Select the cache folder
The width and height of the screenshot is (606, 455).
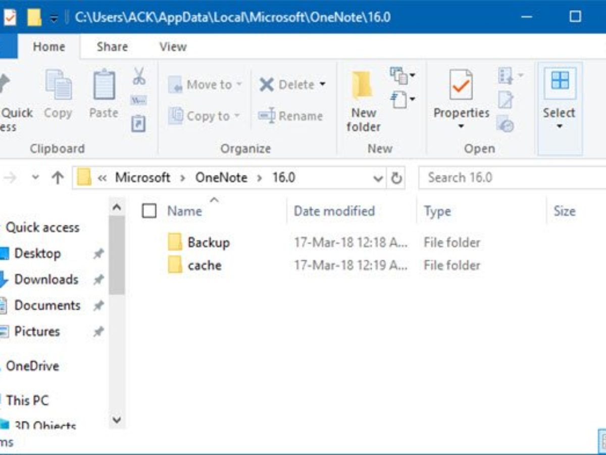(x=205, y=265)
